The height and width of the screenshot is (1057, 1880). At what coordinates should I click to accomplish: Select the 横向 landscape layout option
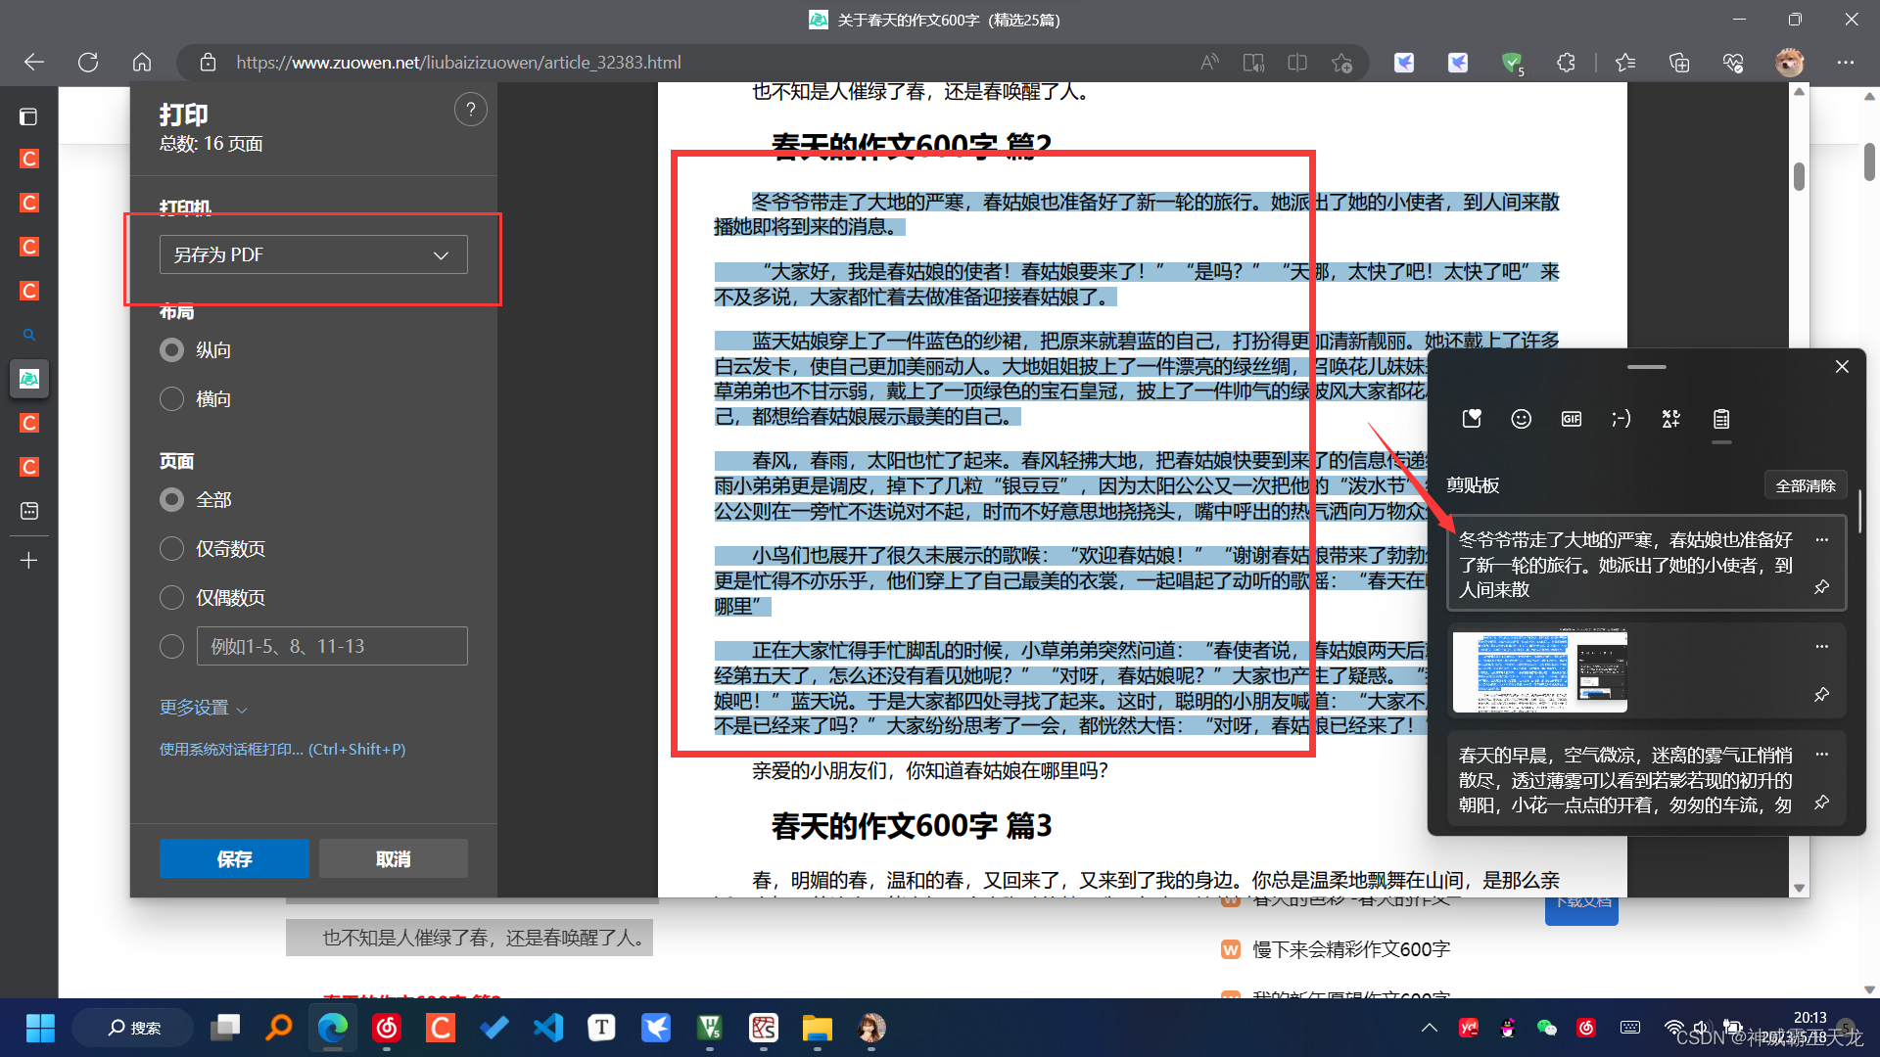172,399
